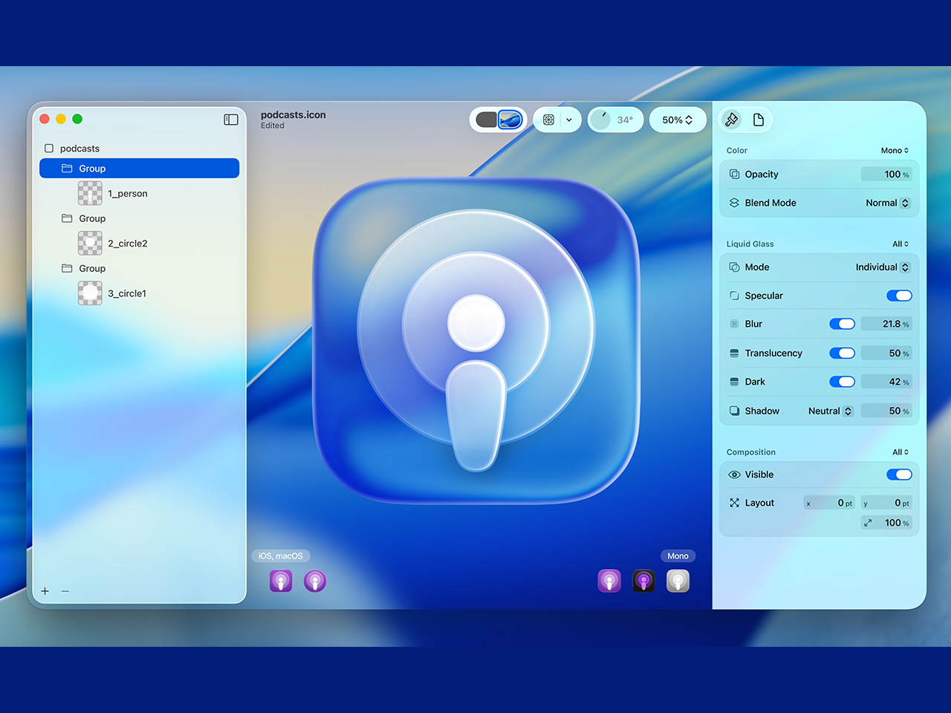Remove selected layer with minus icon
This screenshot has width=951, height=713.
[65, 591]
